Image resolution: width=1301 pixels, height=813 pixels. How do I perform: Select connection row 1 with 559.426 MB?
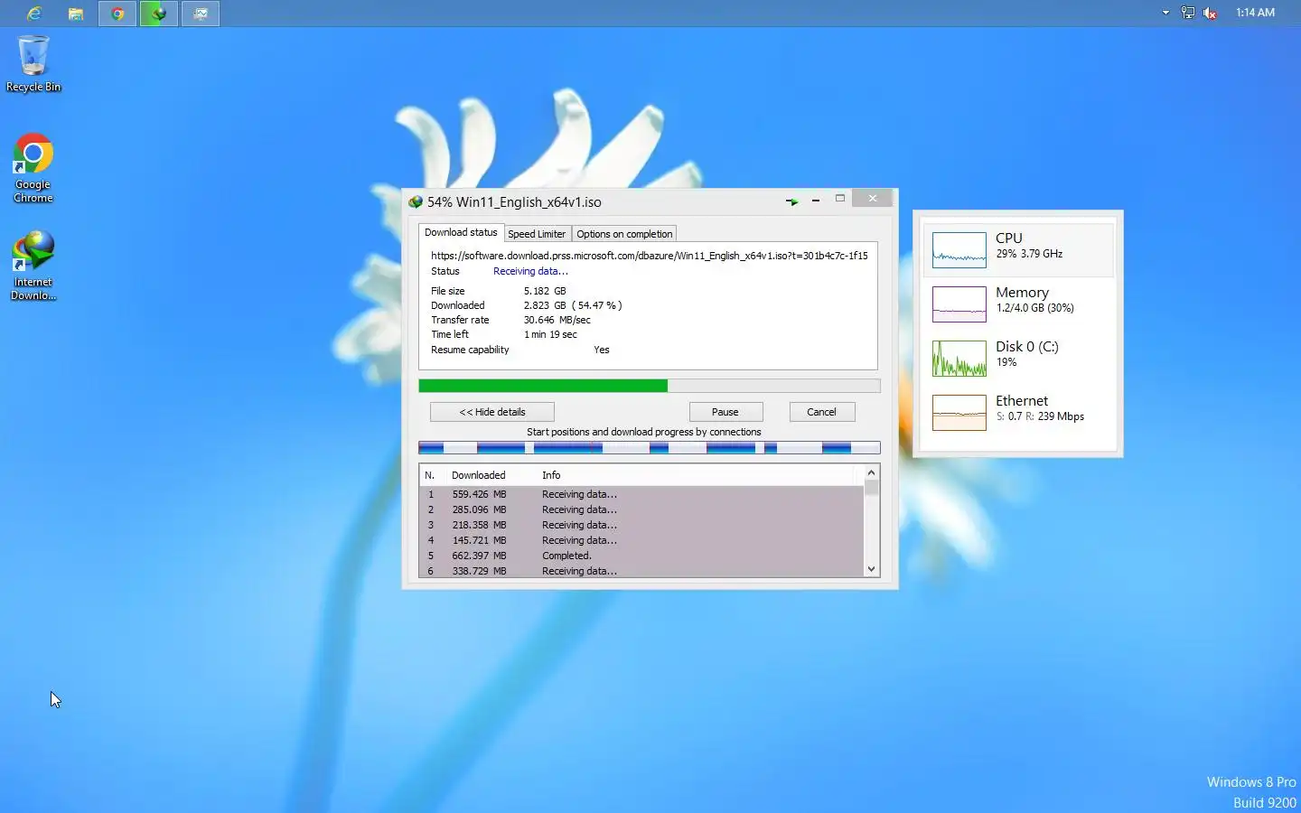(641, 494)
